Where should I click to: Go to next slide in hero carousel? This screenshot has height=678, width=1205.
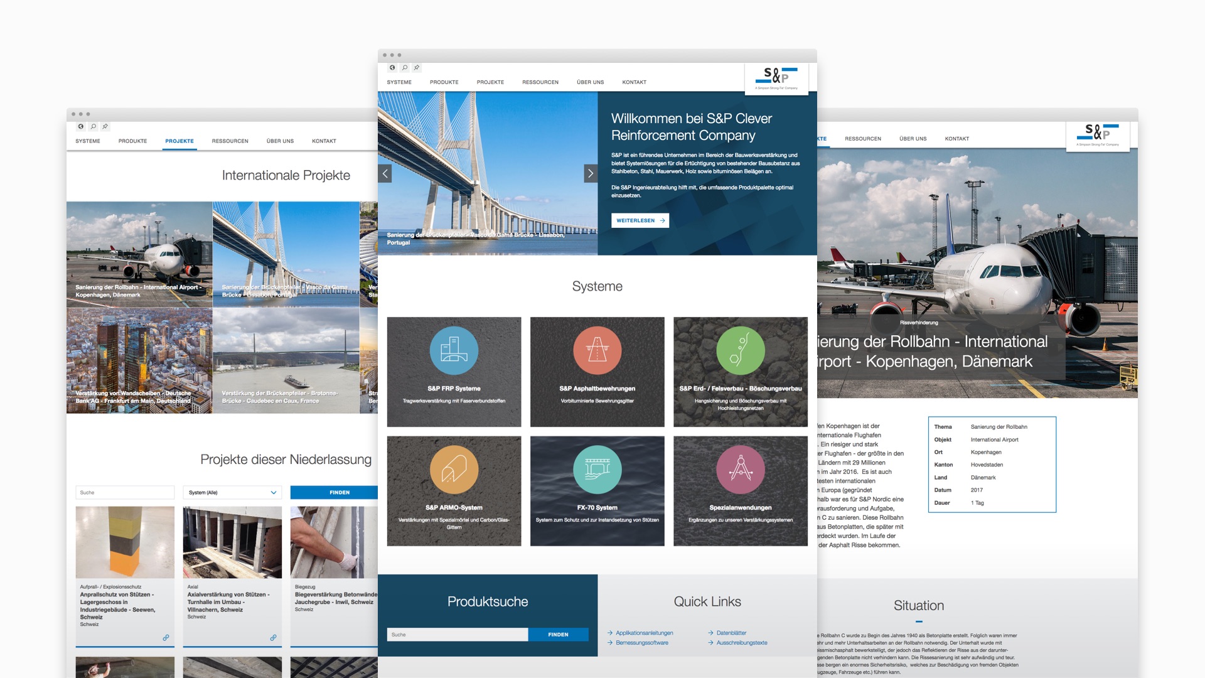(591, 174)
